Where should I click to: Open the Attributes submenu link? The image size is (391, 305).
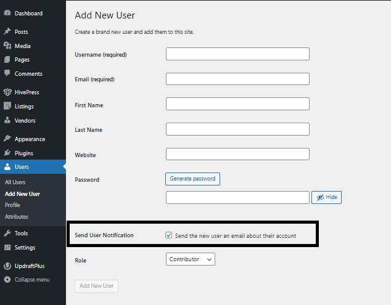click(17, 216)
